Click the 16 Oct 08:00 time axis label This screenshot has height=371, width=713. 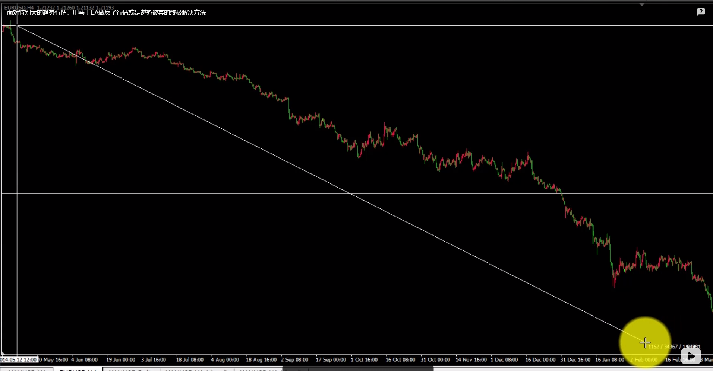400,360
